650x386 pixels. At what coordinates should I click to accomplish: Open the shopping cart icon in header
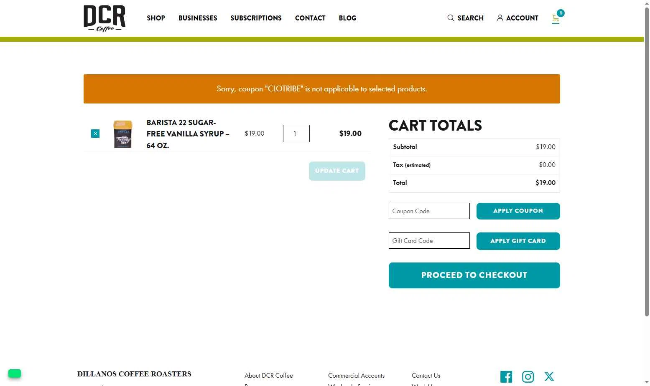[556, 18]
